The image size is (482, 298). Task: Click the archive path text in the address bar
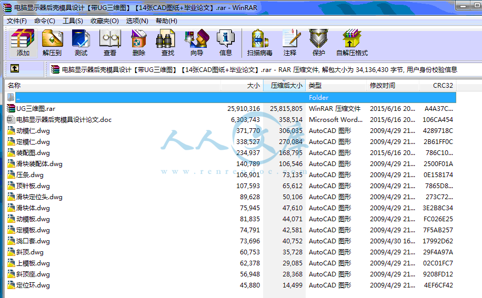(x=259, y=70)
